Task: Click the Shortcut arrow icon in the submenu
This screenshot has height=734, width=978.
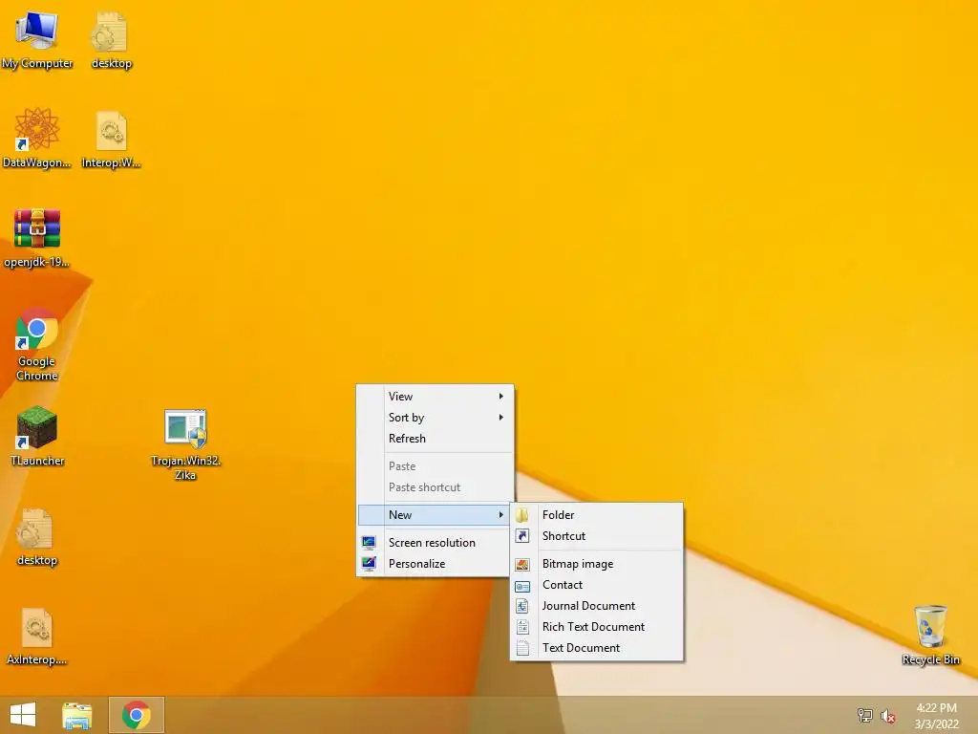Action: pyautogui.click(x=522, y=536)
